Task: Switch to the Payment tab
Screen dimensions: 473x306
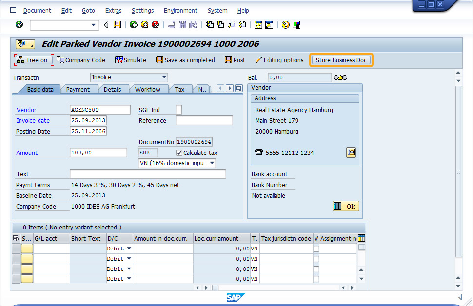Action: tap(78, 89)
